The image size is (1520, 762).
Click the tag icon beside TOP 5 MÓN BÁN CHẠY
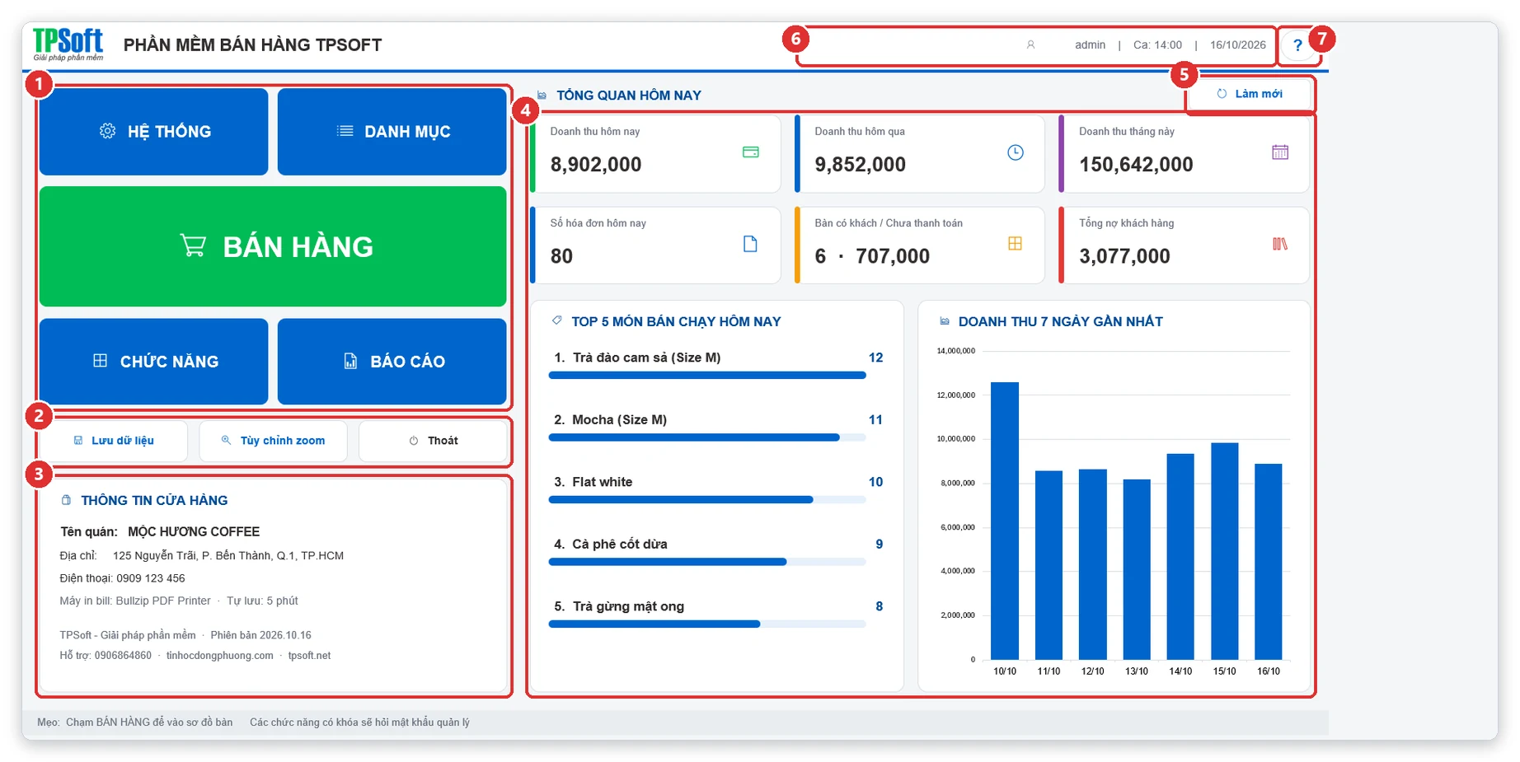tap(557, 320)
